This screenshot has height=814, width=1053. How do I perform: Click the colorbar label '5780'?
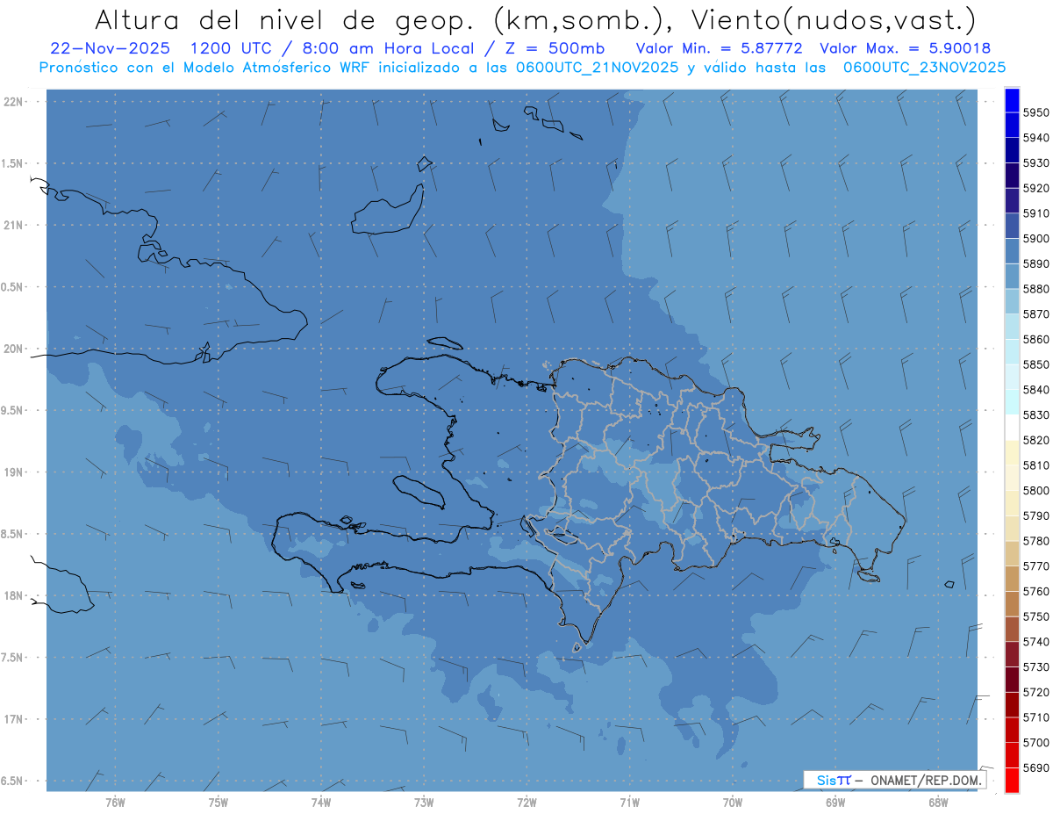tap(1036, 541)
